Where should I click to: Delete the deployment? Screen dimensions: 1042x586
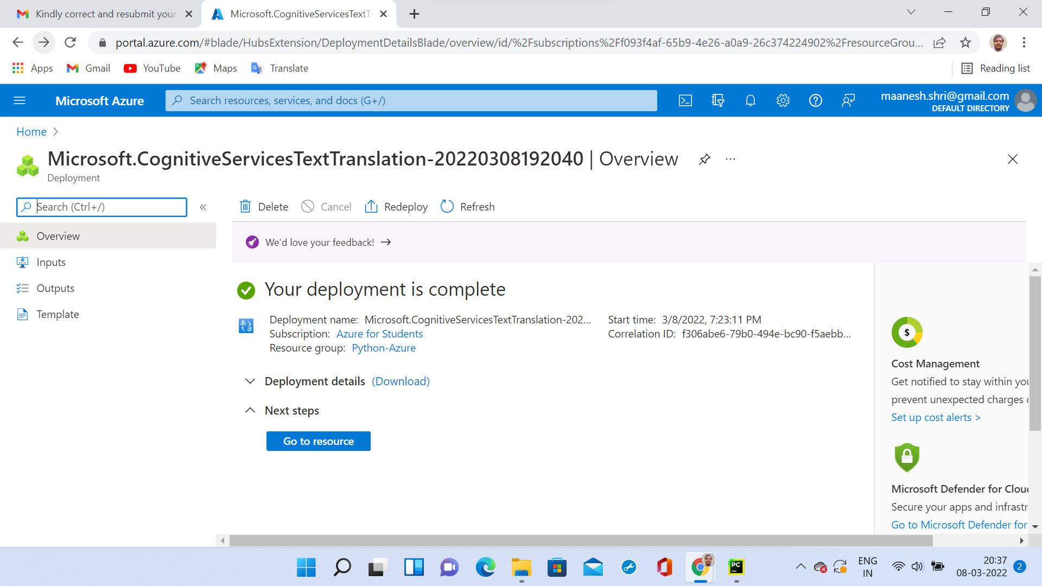tap(263, 207)
